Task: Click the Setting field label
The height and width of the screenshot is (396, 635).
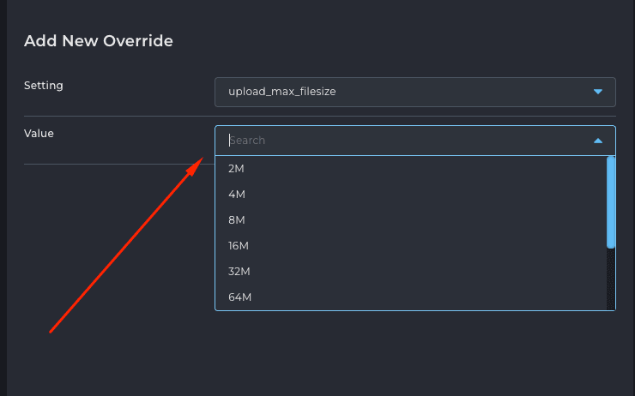Action: coord(43,86)
